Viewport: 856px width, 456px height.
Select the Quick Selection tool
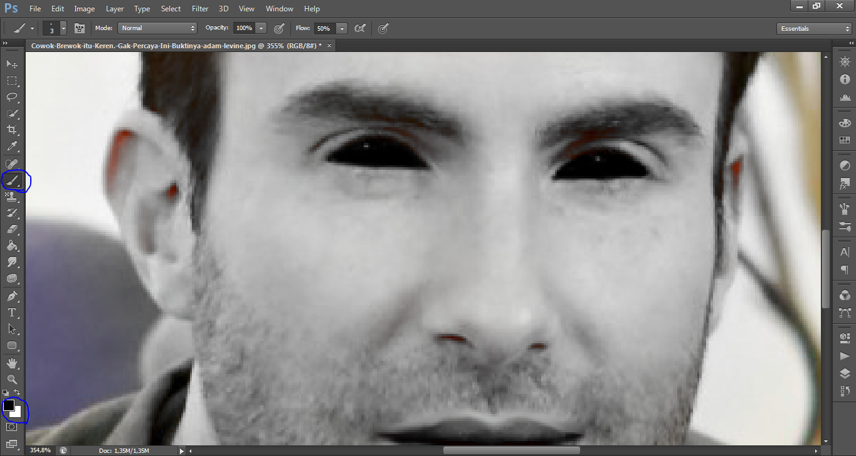pyautogui.click(x=12, y=113)
